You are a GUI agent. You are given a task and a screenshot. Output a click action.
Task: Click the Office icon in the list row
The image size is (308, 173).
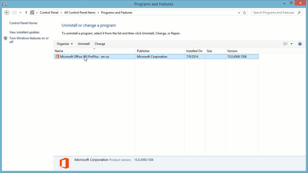tap(57, 56)
